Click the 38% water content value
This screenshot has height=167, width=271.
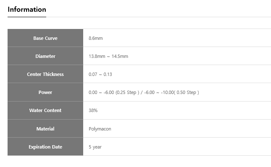tap(93, 110)
